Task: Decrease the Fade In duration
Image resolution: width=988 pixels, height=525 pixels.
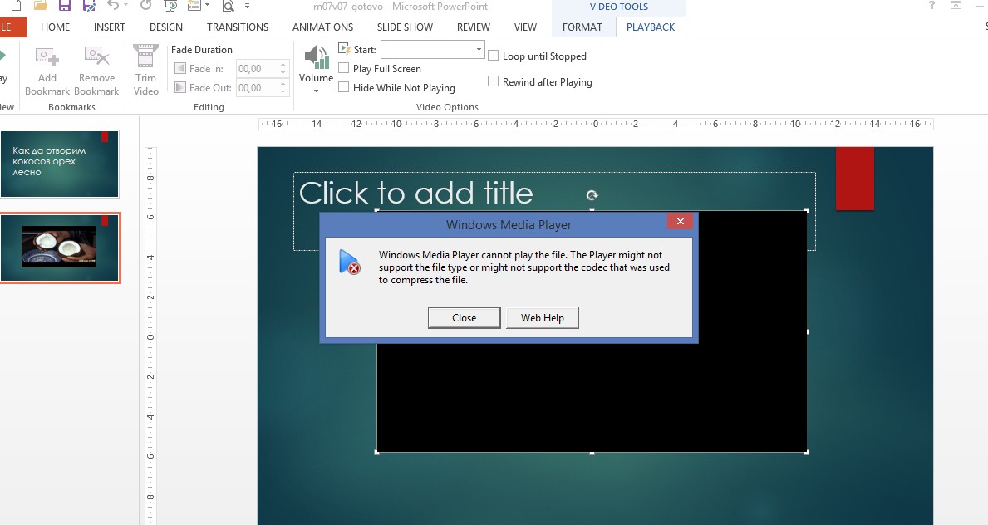Action: point(283,72)
